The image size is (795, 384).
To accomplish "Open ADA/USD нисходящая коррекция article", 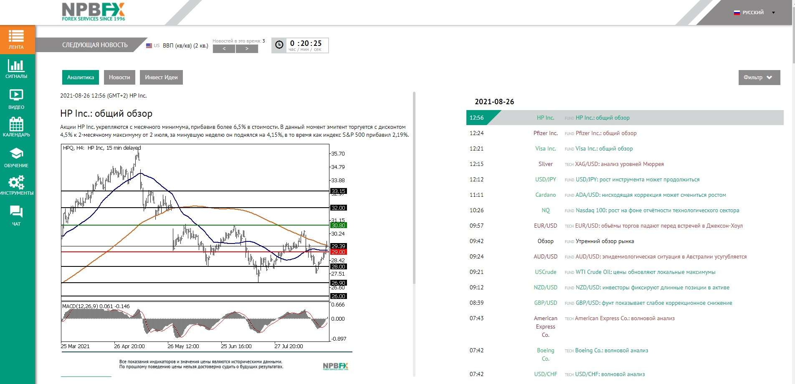I will tap(651, 195).
